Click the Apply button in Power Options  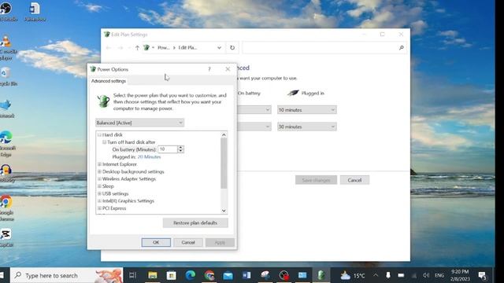coord(220,242)
